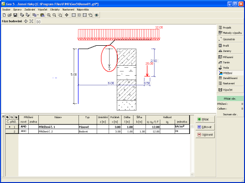Click the table scrollbar up arrow
Image resolution: width=245 pixels, height=183 pixels.
pos(192,126)
